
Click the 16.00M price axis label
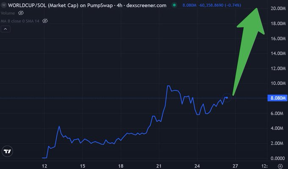click(x=278, y=38)
